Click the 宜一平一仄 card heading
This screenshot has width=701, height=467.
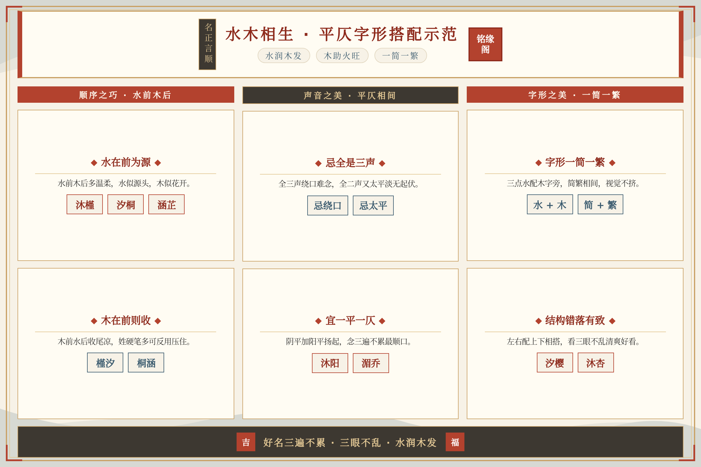pos(350,320)
